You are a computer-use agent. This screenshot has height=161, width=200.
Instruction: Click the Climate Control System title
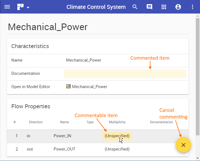tap(96, 7)
